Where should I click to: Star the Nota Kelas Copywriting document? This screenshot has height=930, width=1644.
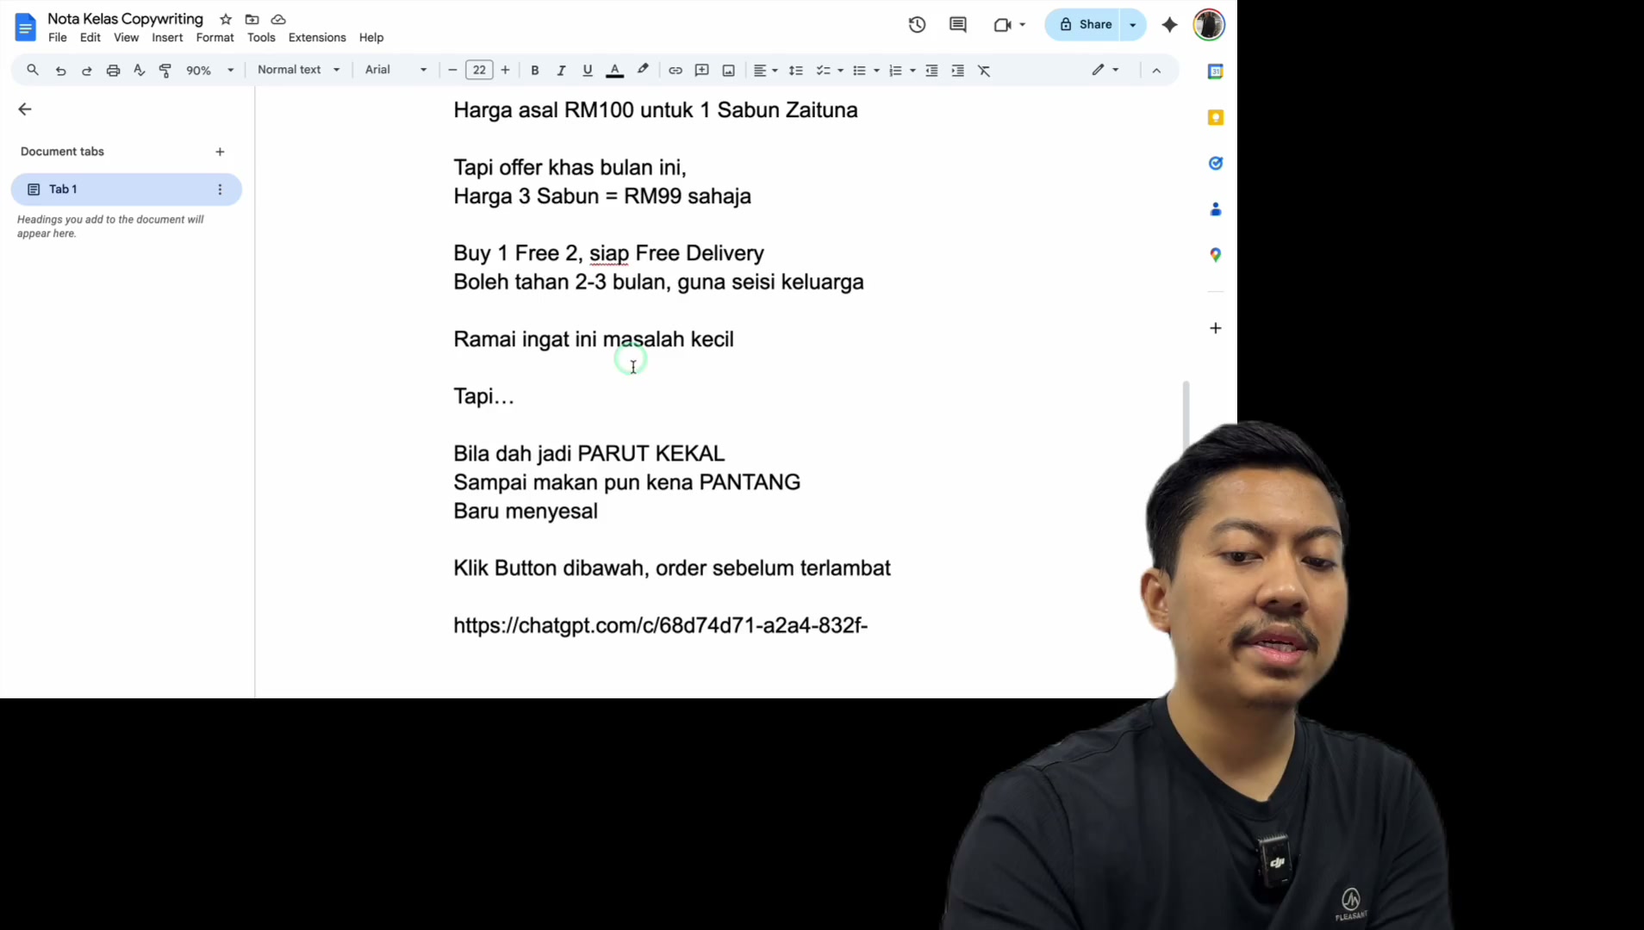point(226,19)
